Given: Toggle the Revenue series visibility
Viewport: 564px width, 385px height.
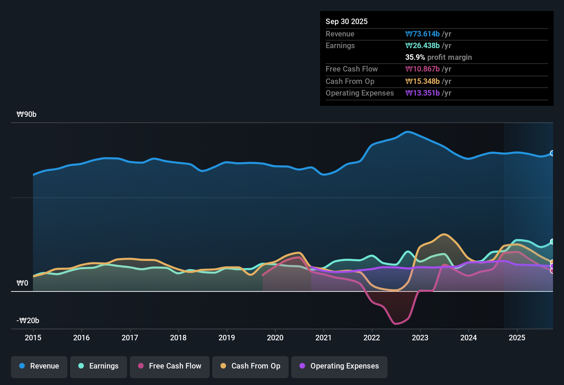Looking at the screenshot, I should 39,366.
